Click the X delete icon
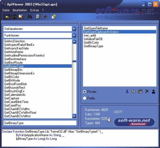This screenshot has width=160, height=148. pyautogui.click(x=147, y=91)
